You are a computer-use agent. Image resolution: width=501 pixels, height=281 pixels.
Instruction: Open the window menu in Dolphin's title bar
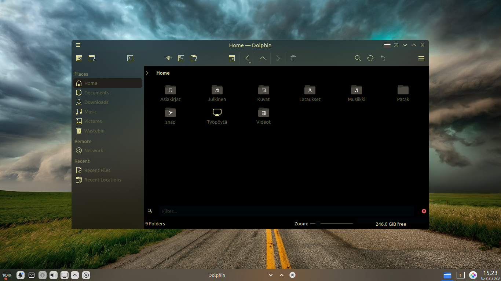tap(78, 45)
